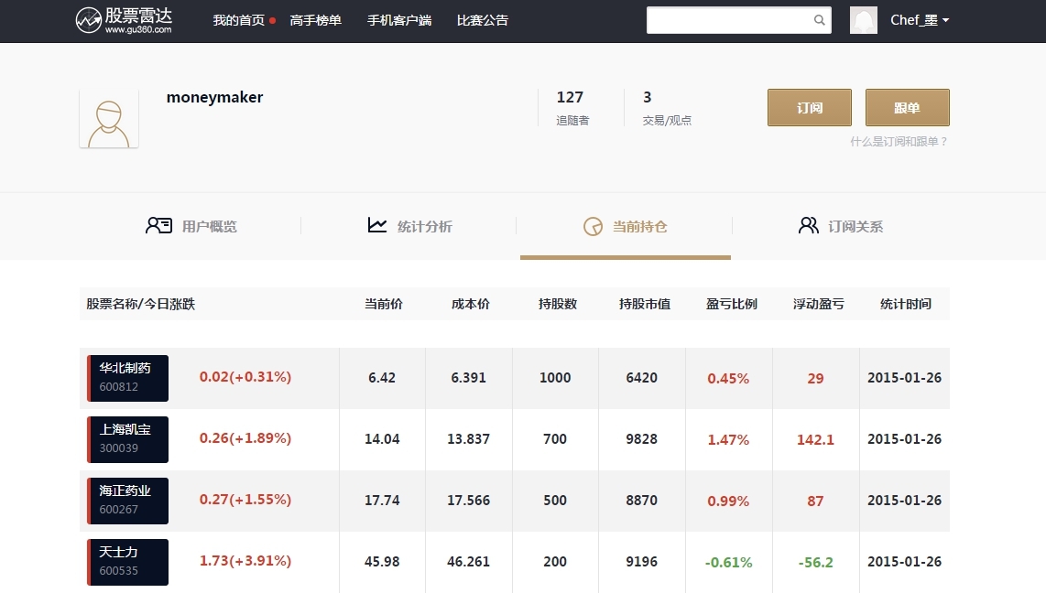Click the 股票名称/今日涨跌 column header
1046x593 pixels.
140,304
